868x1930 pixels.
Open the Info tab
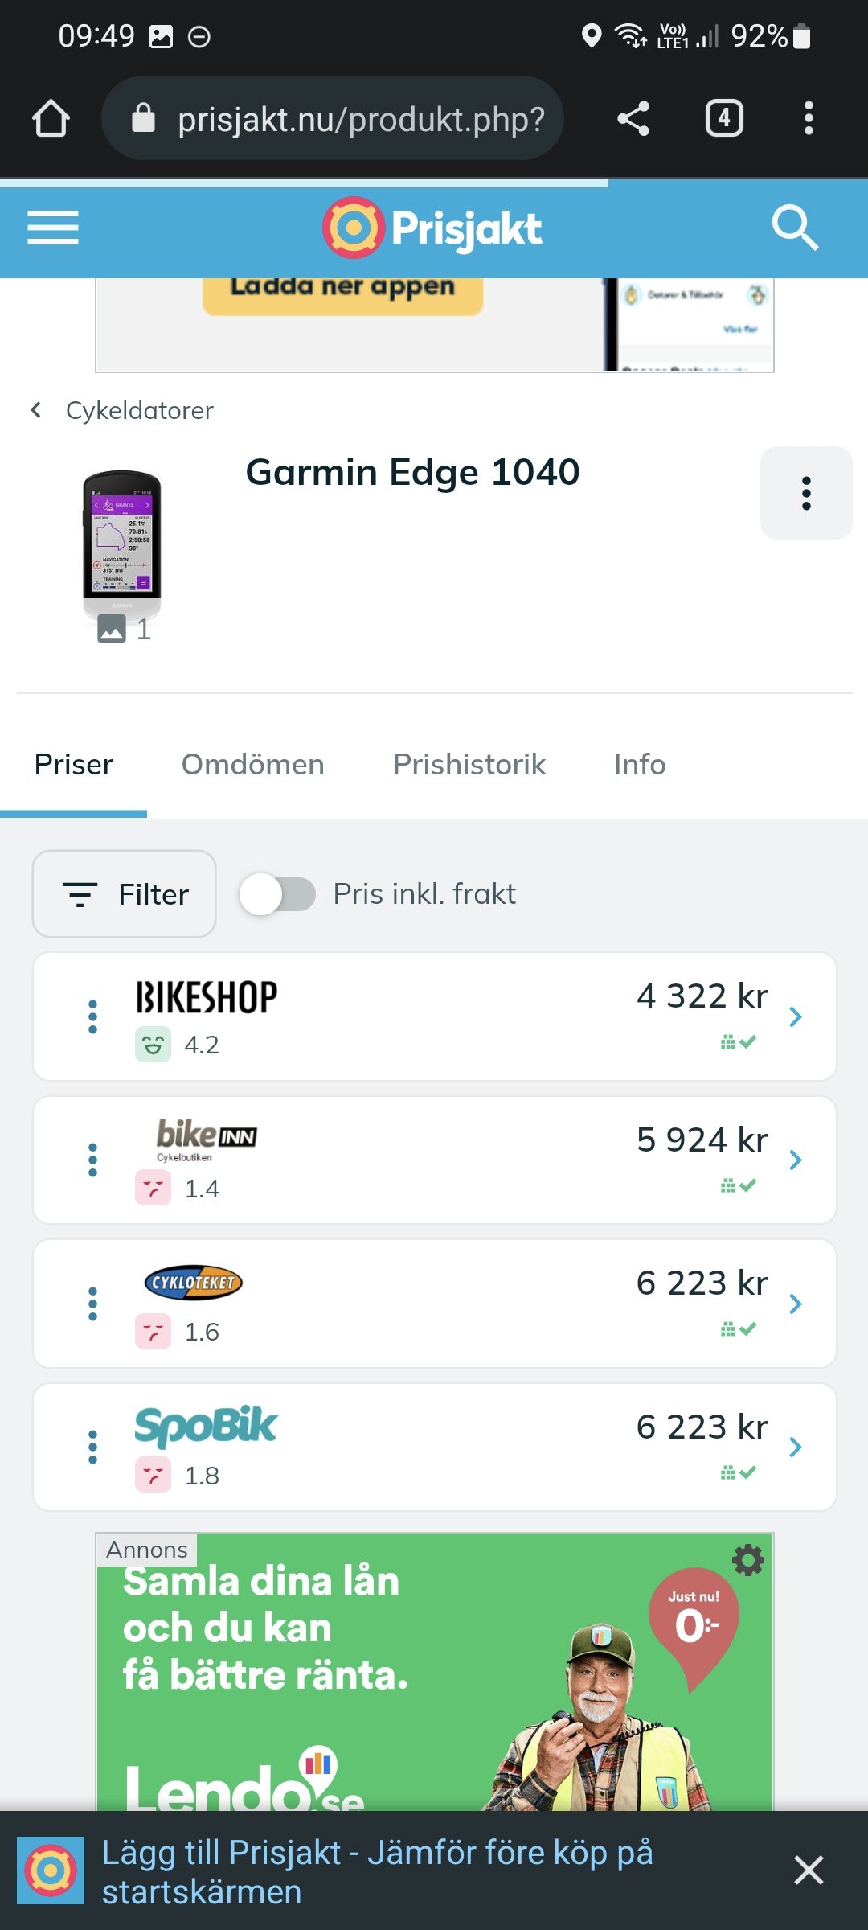click(640, 764)
